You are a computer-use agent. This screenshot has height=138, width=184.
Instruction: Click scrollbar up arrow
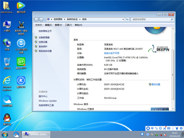pos(173,29)
